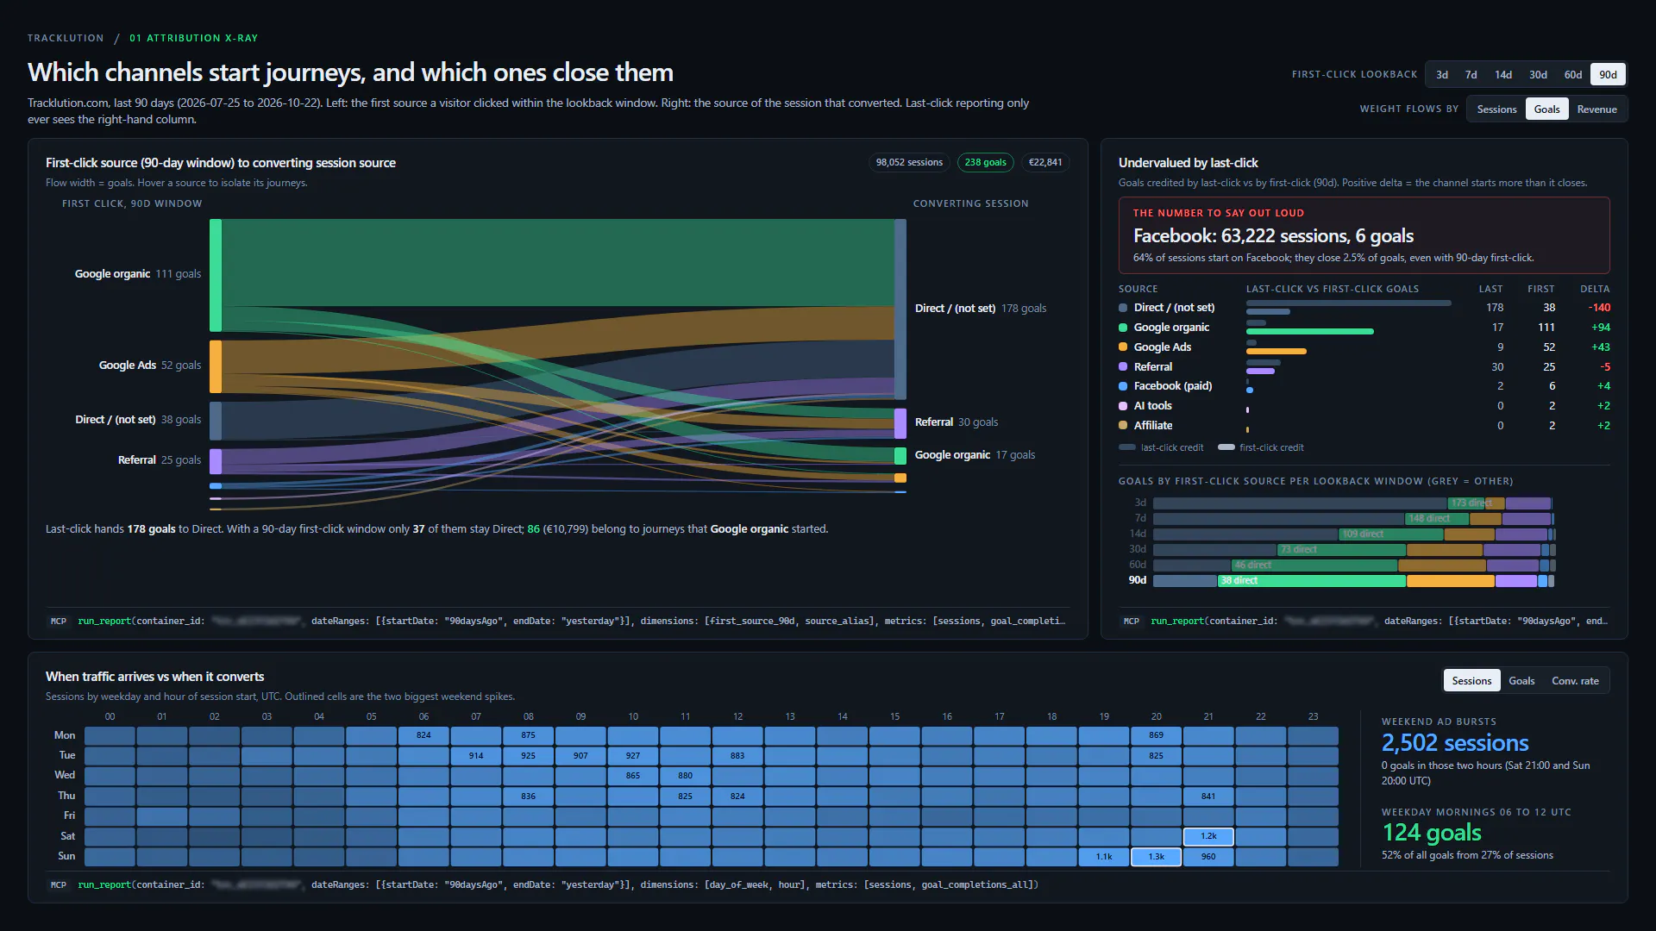Click the Facebook (paid) blue legend dot
The height and width of the screenshot is (931, 1656).
[x=1123, y=386]
